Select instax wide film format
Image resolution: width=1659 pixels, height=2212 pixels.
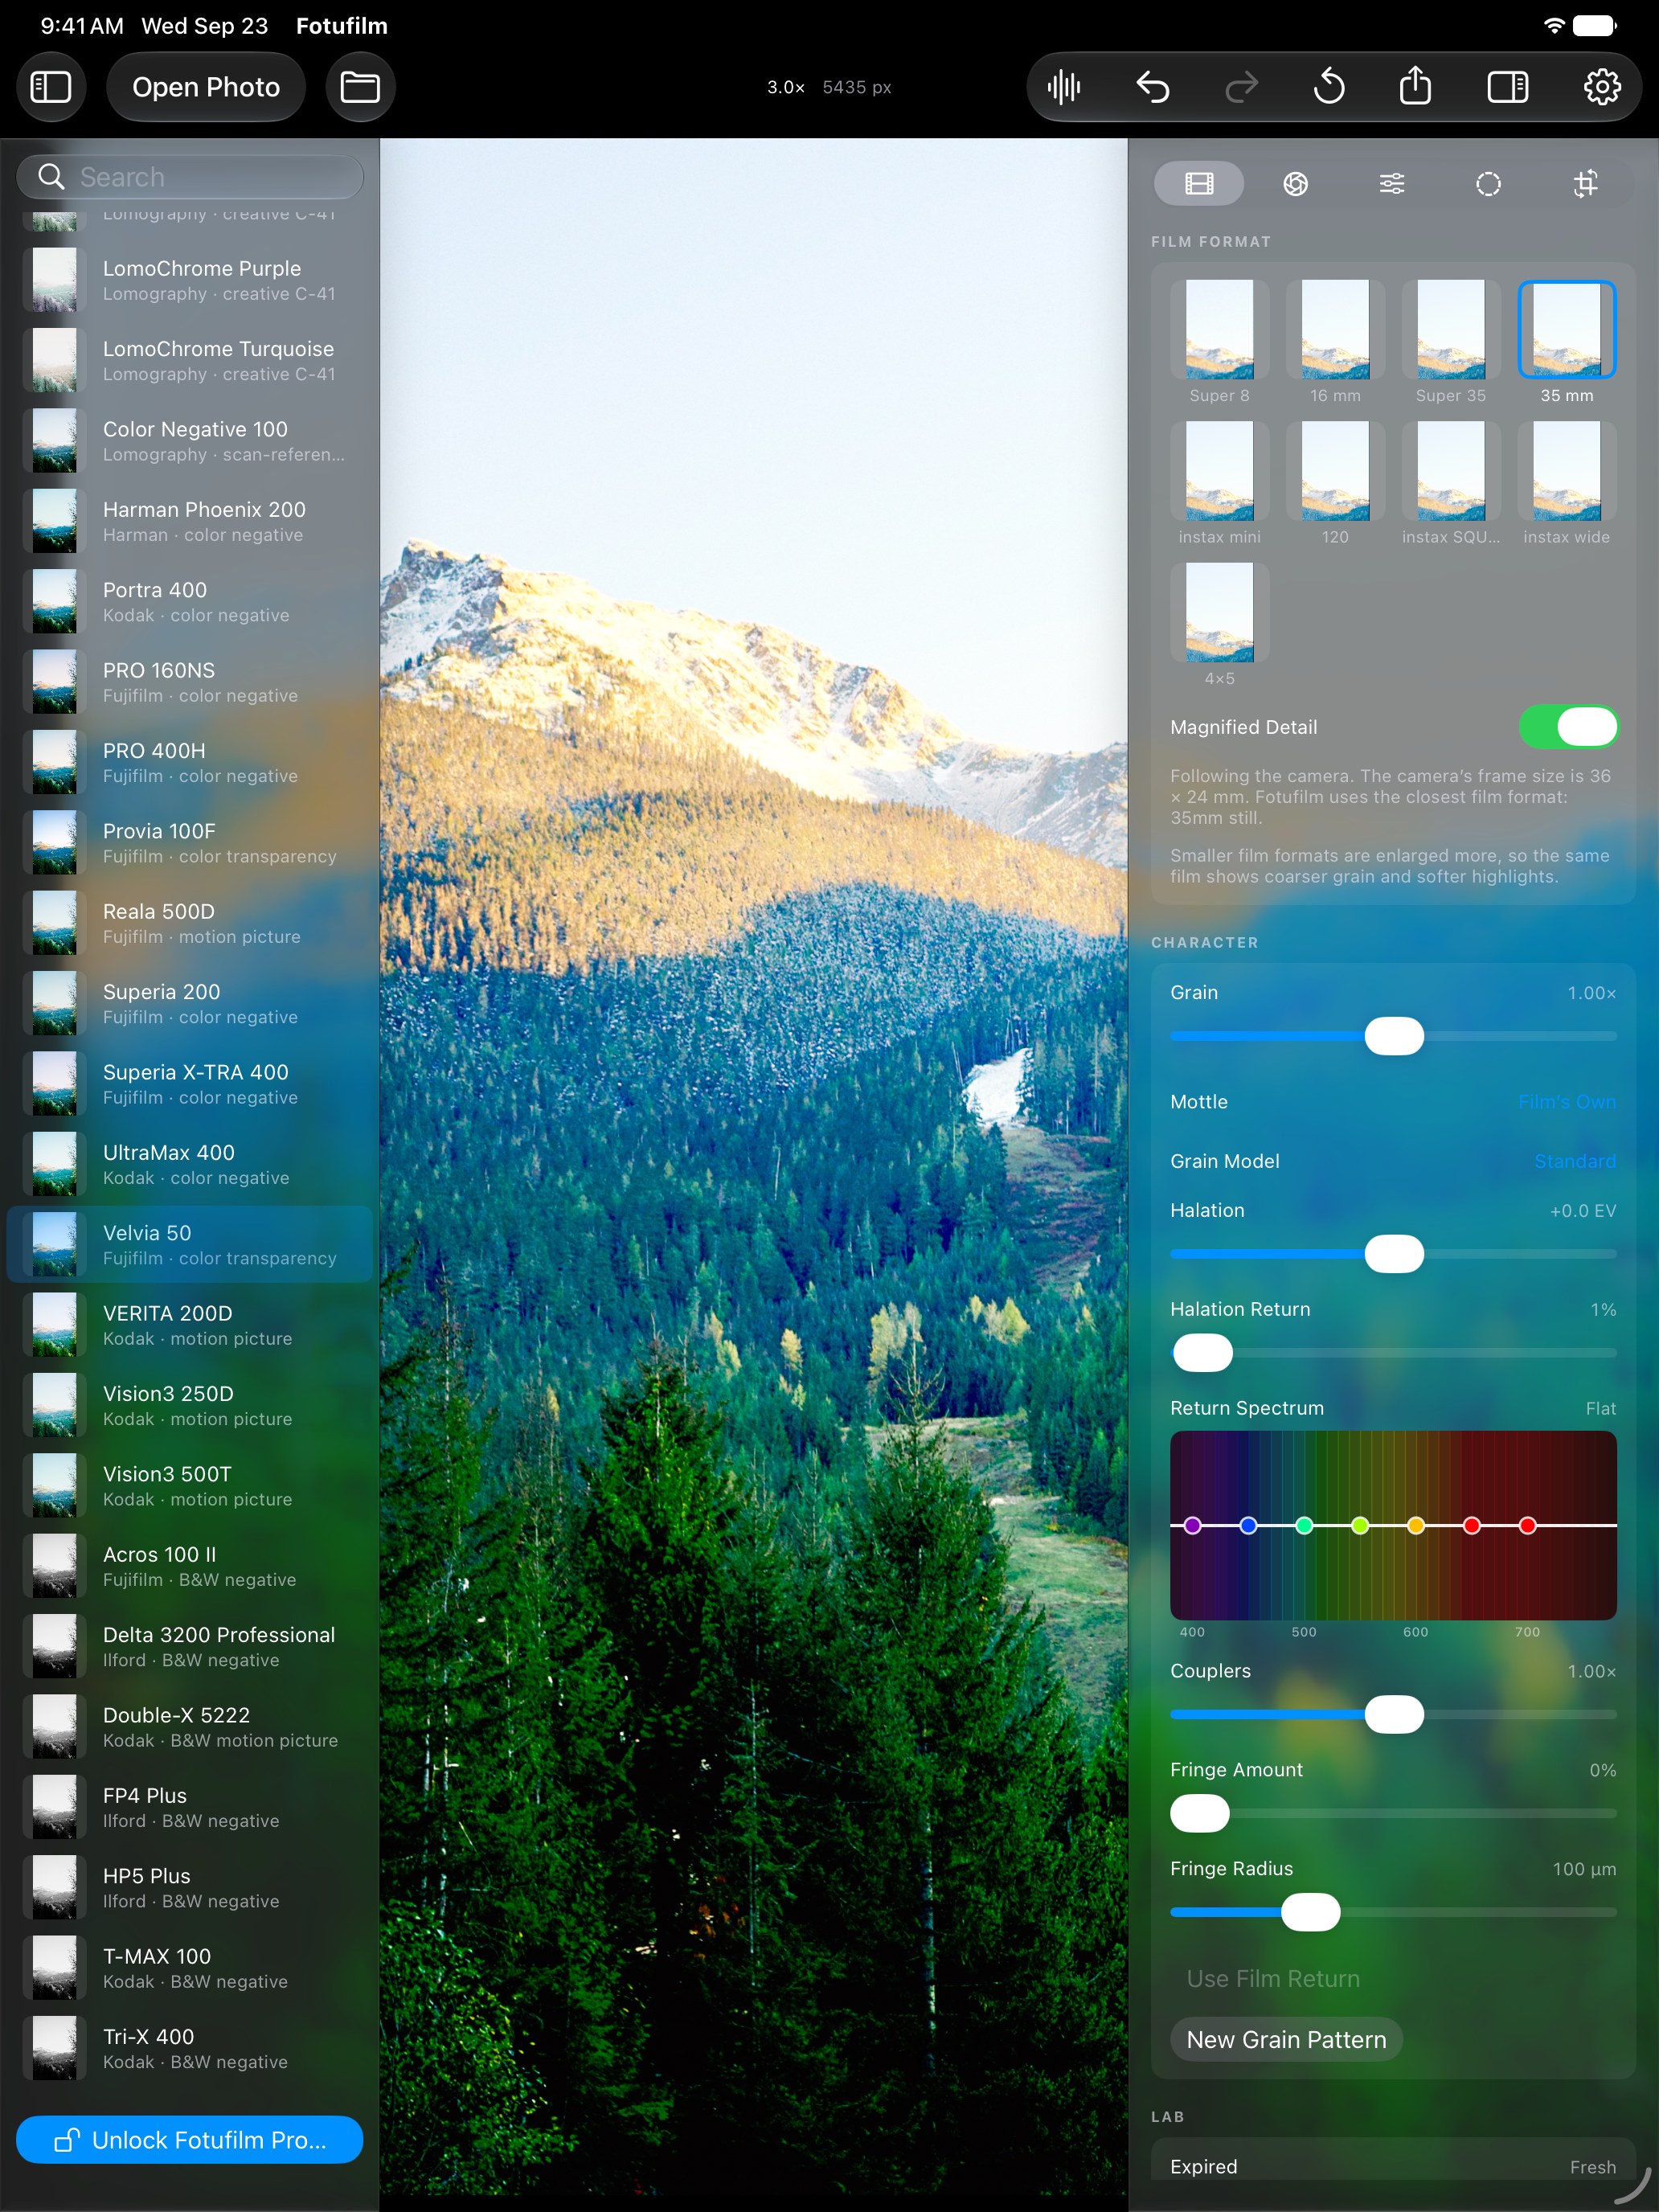(1566, 484)
